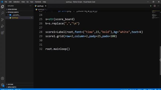Image resolution: width=161 pixels, height=90 pixels.
Task: Select the Python interpreter in status bar
Action: click(7, 89)
